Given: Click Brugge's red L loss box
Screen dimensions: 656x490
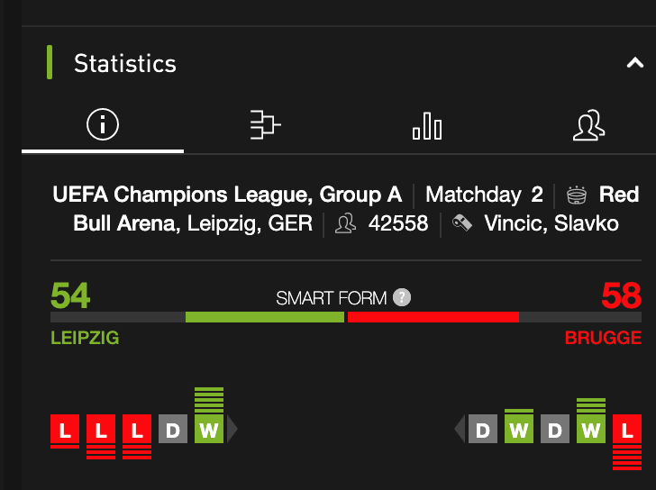Looking at the screenshot, I should point(627,429).
